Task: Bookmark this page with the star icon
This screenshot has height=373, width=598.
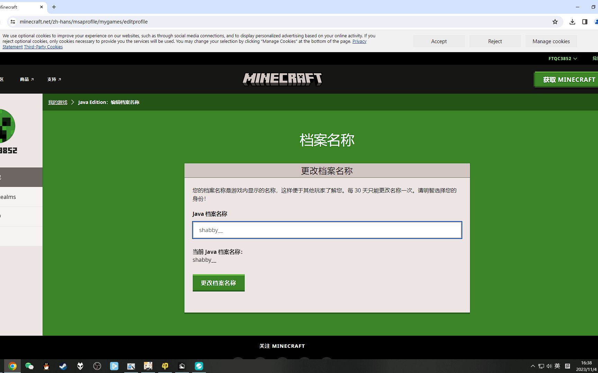Action: click(555, 22)
